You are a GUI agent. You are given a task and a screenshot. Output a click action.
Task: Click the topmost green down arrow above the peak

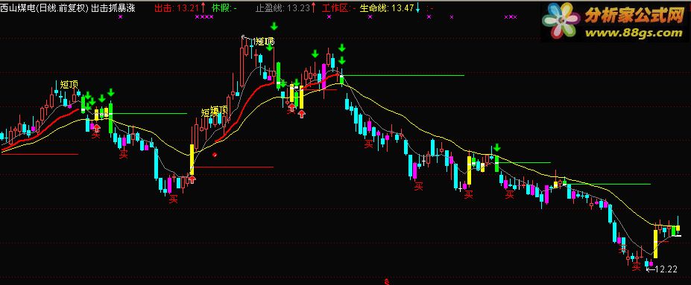click(274, 26)
